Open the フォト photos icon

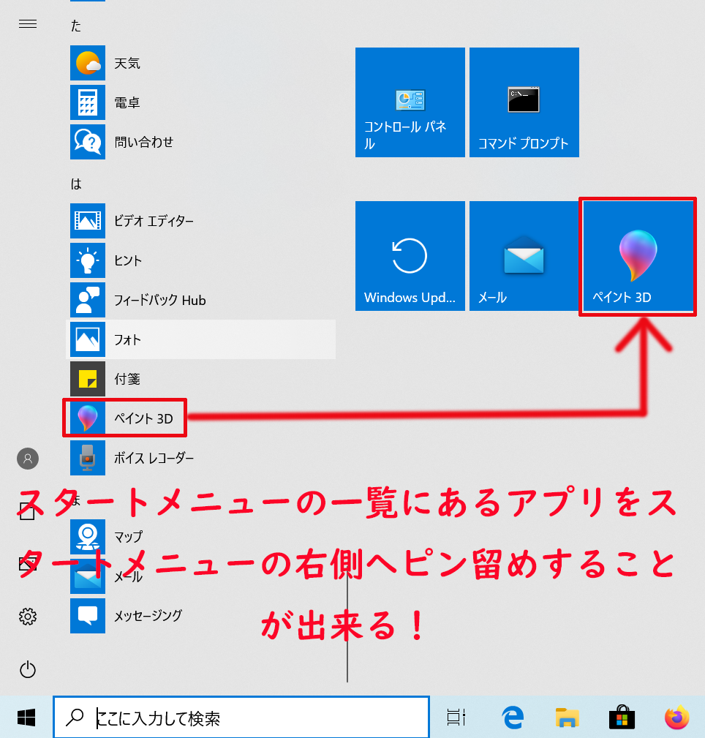[x=88, y=340]
